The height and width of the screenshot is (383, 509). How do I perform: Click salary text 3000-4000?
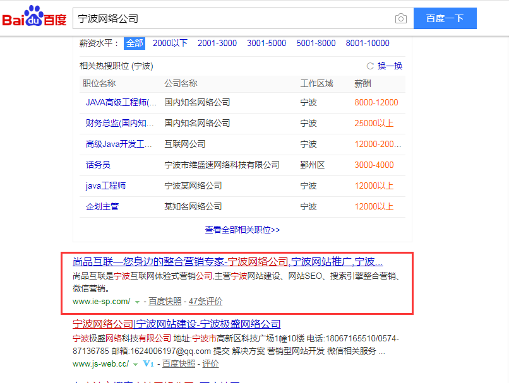tap(374, 165)
